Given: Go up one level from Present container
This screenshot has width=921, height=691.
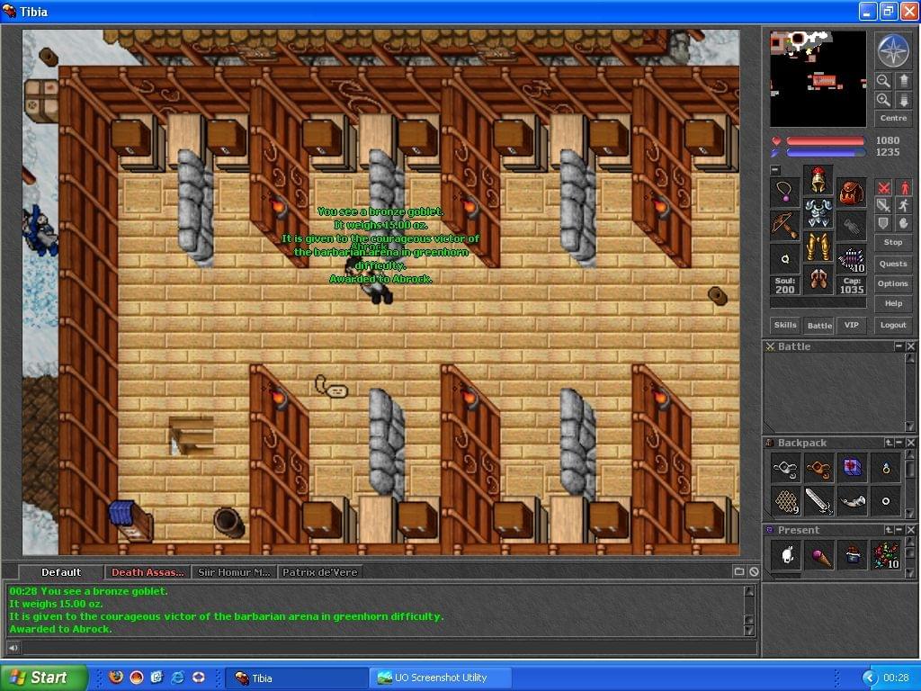Looking at the screenshot, I should pos(889,530).
